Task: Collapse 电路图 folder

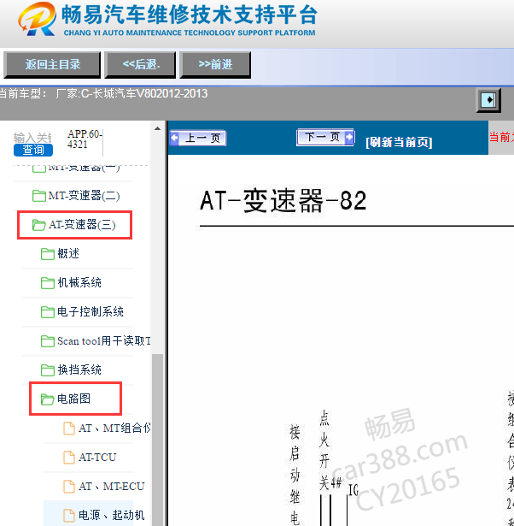Action: (x=73, y=399)
